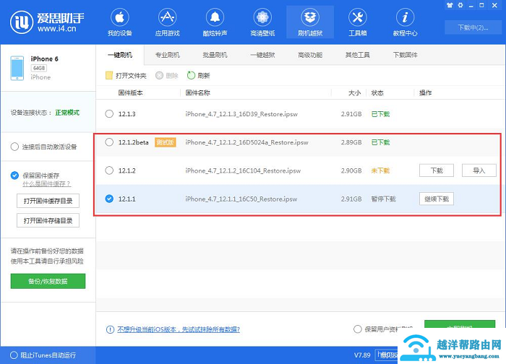This screenshot has width=506, height=364.
Task: Click 打开文件夹 folder icon
Action: 109,75
